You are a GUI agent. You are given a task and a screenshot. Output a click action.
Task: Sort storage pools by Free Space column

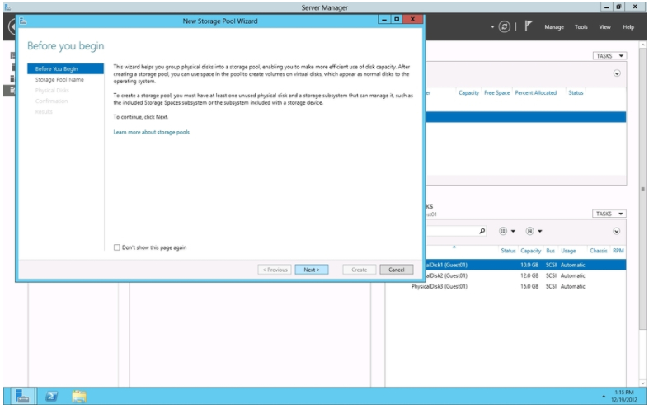coord(496,92)
